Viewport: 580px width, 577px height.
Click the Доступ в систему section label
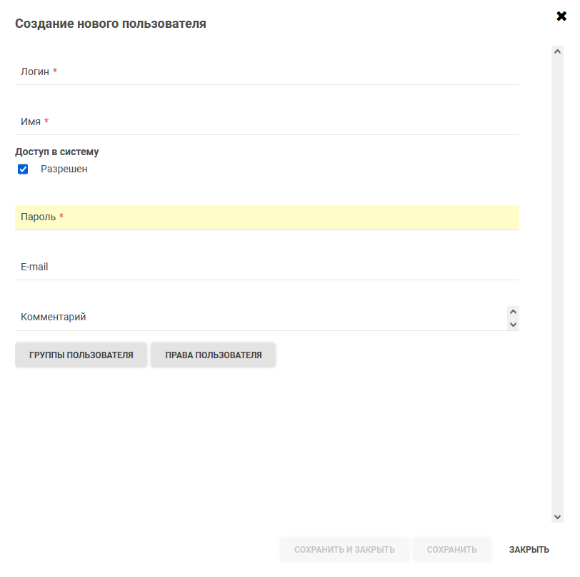(57, 152)
